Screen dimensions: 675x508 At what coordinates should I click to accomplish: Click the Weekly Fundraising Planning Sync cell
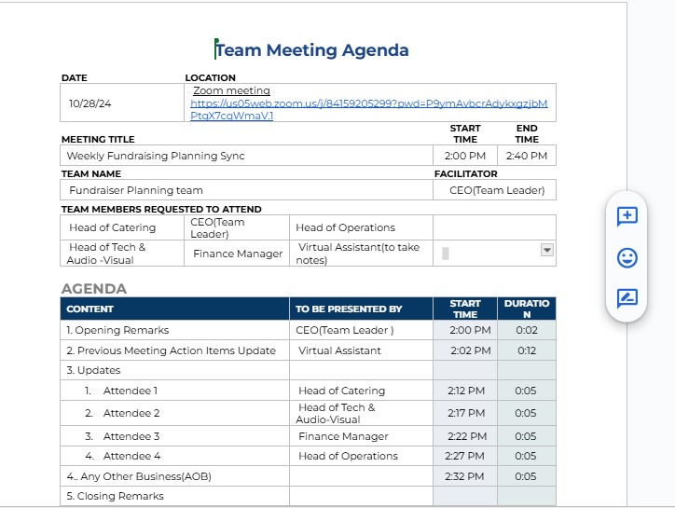156,156
